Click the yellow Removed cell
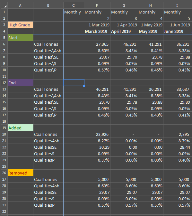The image size is (192, 216). coord(20,173)
